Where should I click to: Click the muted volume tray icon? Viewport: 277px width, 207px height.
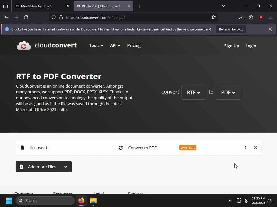point(246,201)
